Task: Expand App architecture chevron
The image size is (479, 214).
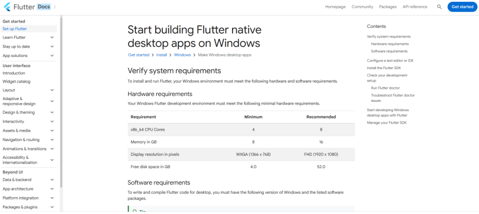Action: [52, 189]
